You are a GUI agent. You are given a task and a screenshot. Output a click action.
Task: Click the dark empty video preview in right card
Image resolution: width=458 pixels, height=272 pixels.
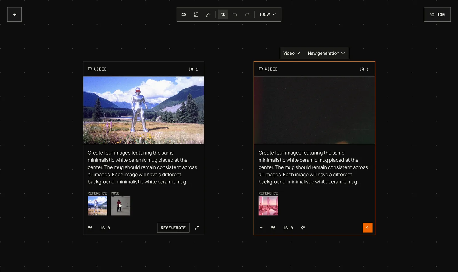click(314, 110)
